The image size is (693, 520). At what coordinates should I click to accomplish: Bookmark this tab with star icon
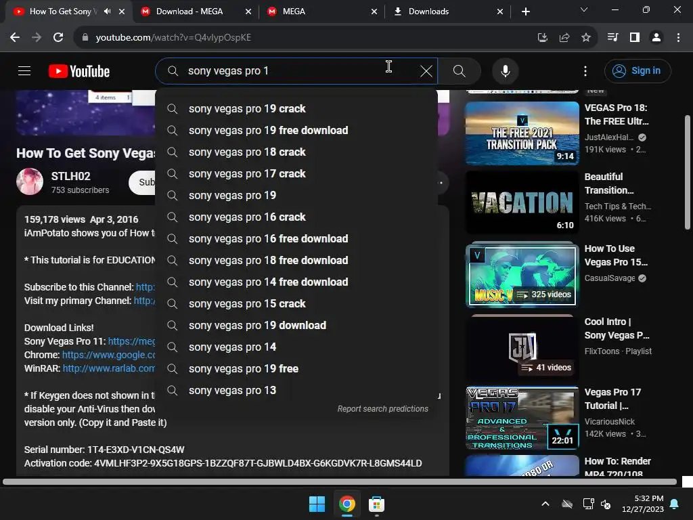click(586, 38)
